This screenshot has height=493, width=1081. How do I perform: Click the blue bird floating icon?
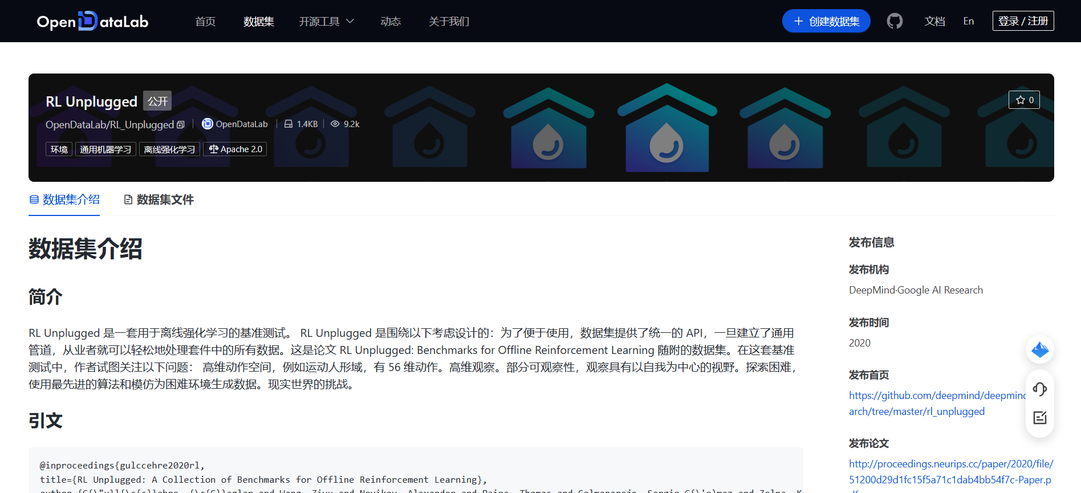1040,349
